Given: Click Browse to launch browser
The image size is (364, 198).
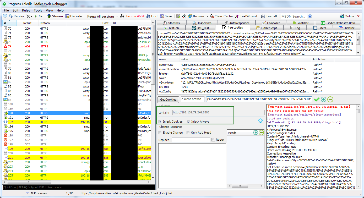Looking at the screenshot, I should click(x=196, y=16).
